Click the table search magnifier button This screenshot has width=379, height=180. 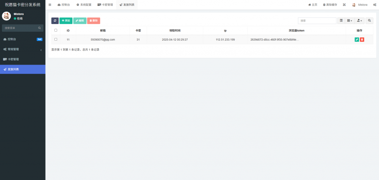[x=369, y=21]
